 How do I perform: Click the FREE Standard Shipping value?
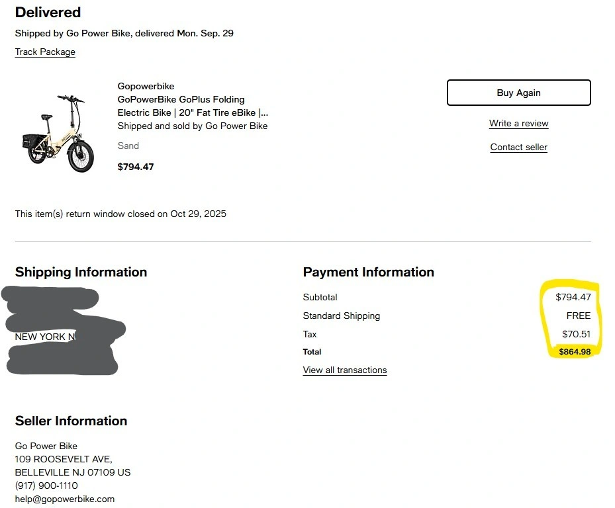pyautogui.click(x=578, y=316)
